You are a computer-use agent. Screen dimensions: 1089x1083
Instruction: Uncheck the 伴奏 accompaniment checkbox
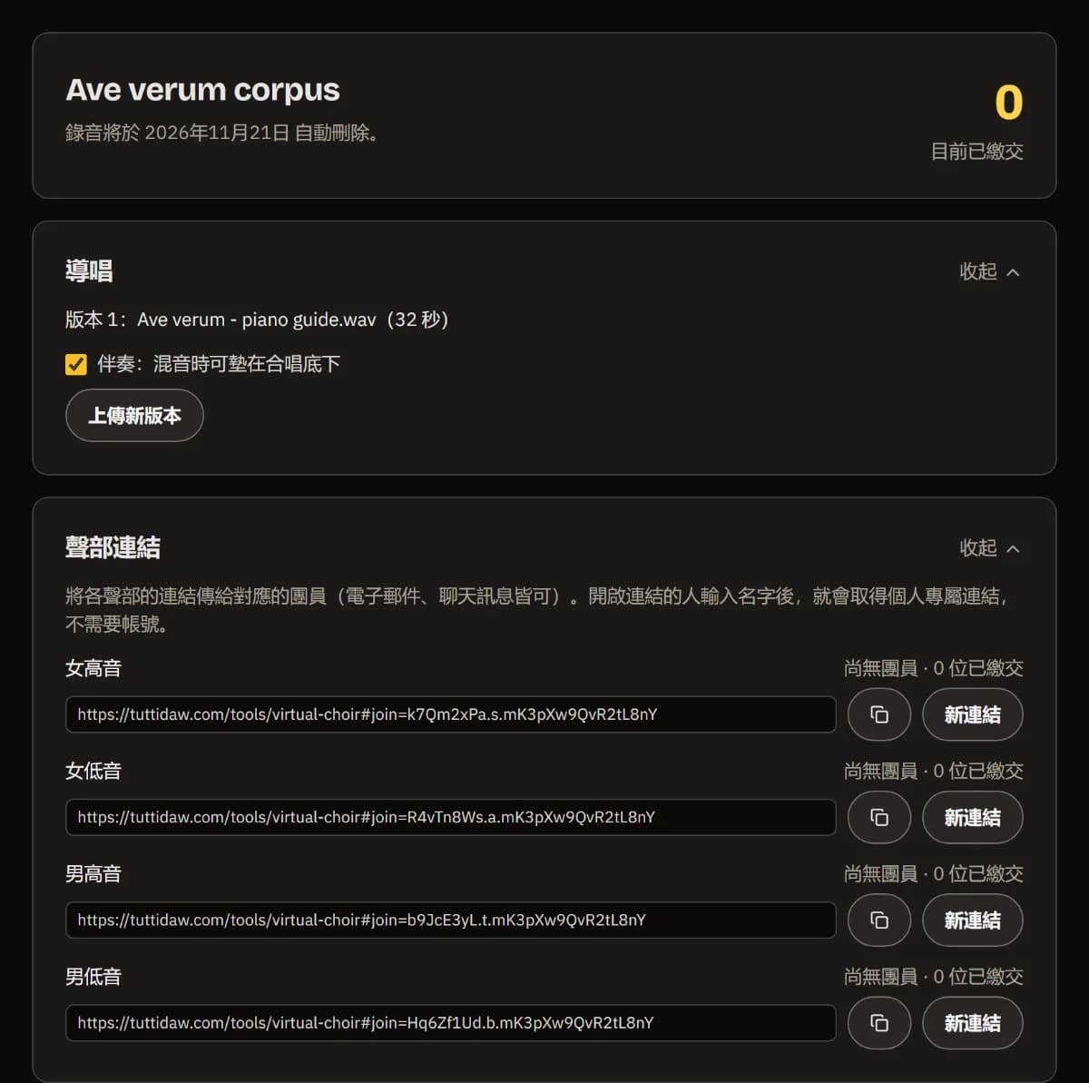tap(76, 364)
